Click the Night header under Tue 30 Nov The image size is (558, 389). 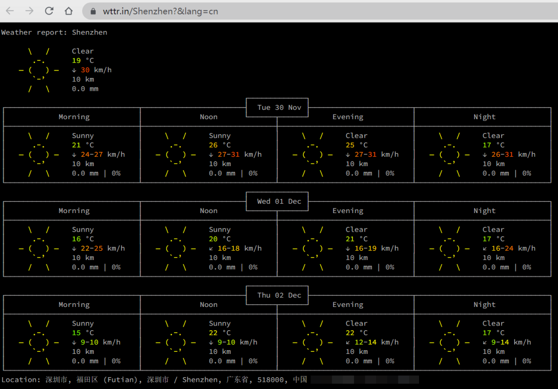coord(484,117)
